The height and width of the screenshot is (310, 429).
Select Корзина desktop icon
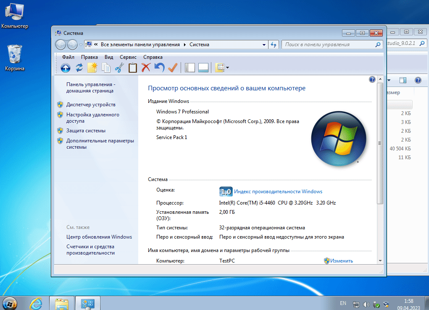tap(15, 58)
